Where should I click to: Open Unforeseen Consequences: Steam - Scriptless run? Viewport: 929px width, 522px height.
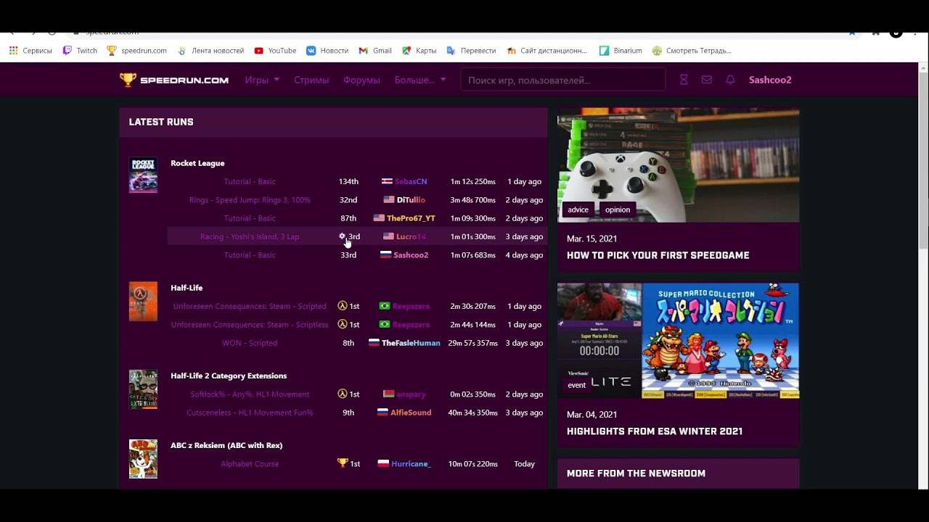coord(250,325)
